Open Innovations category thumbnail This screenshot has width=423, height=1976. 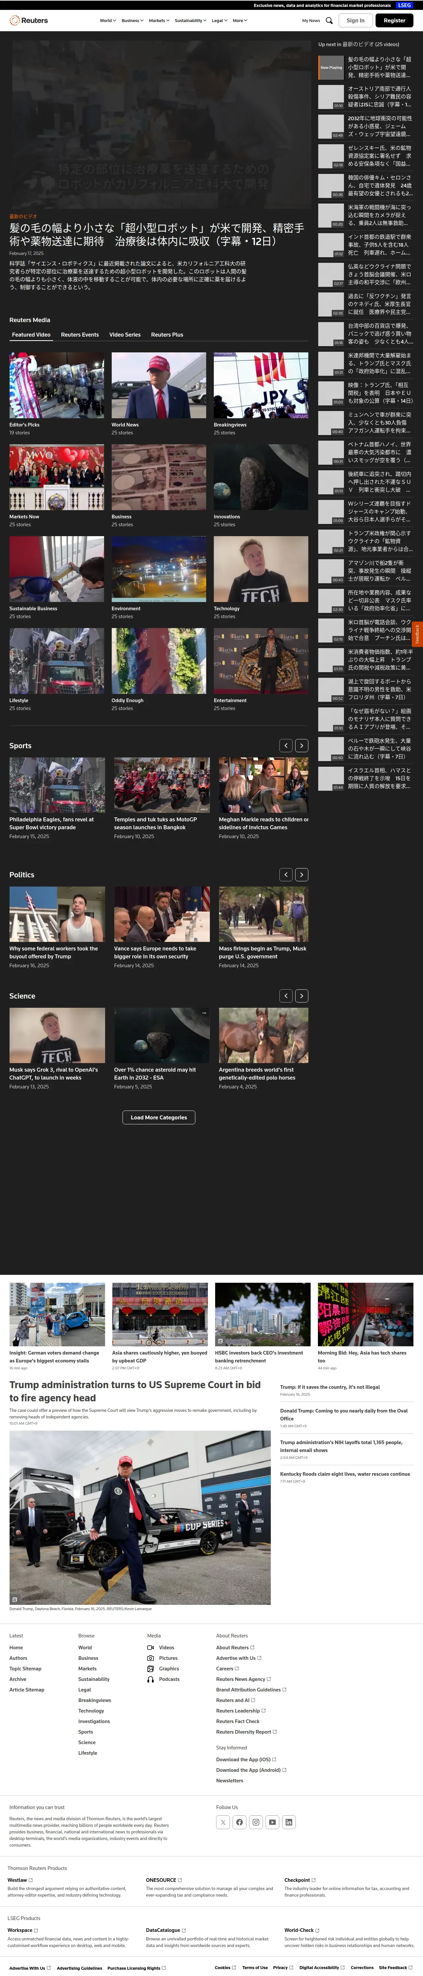261,477
